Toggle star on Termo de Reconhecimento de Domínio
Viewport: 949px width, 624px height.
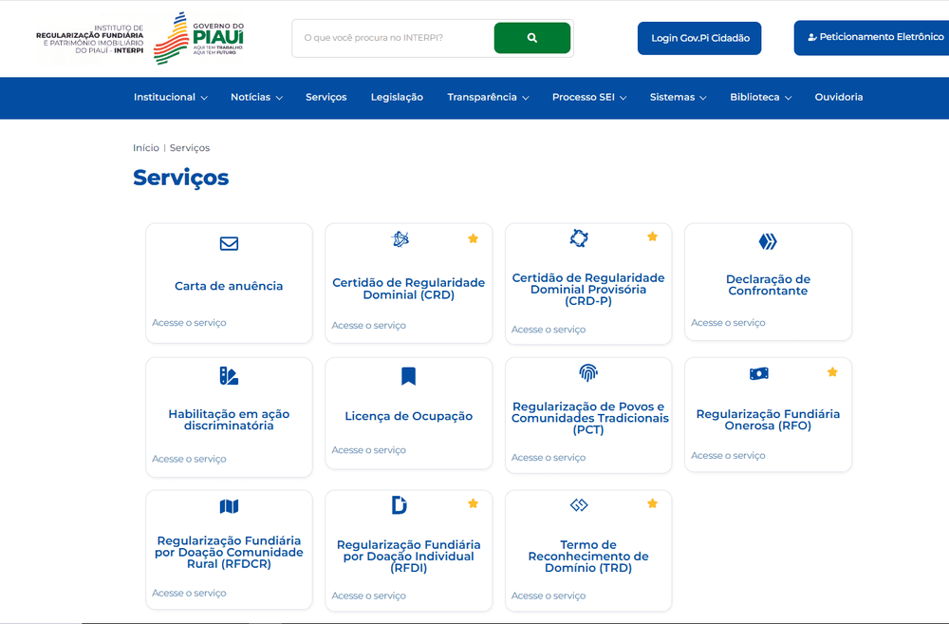(653, 503)
